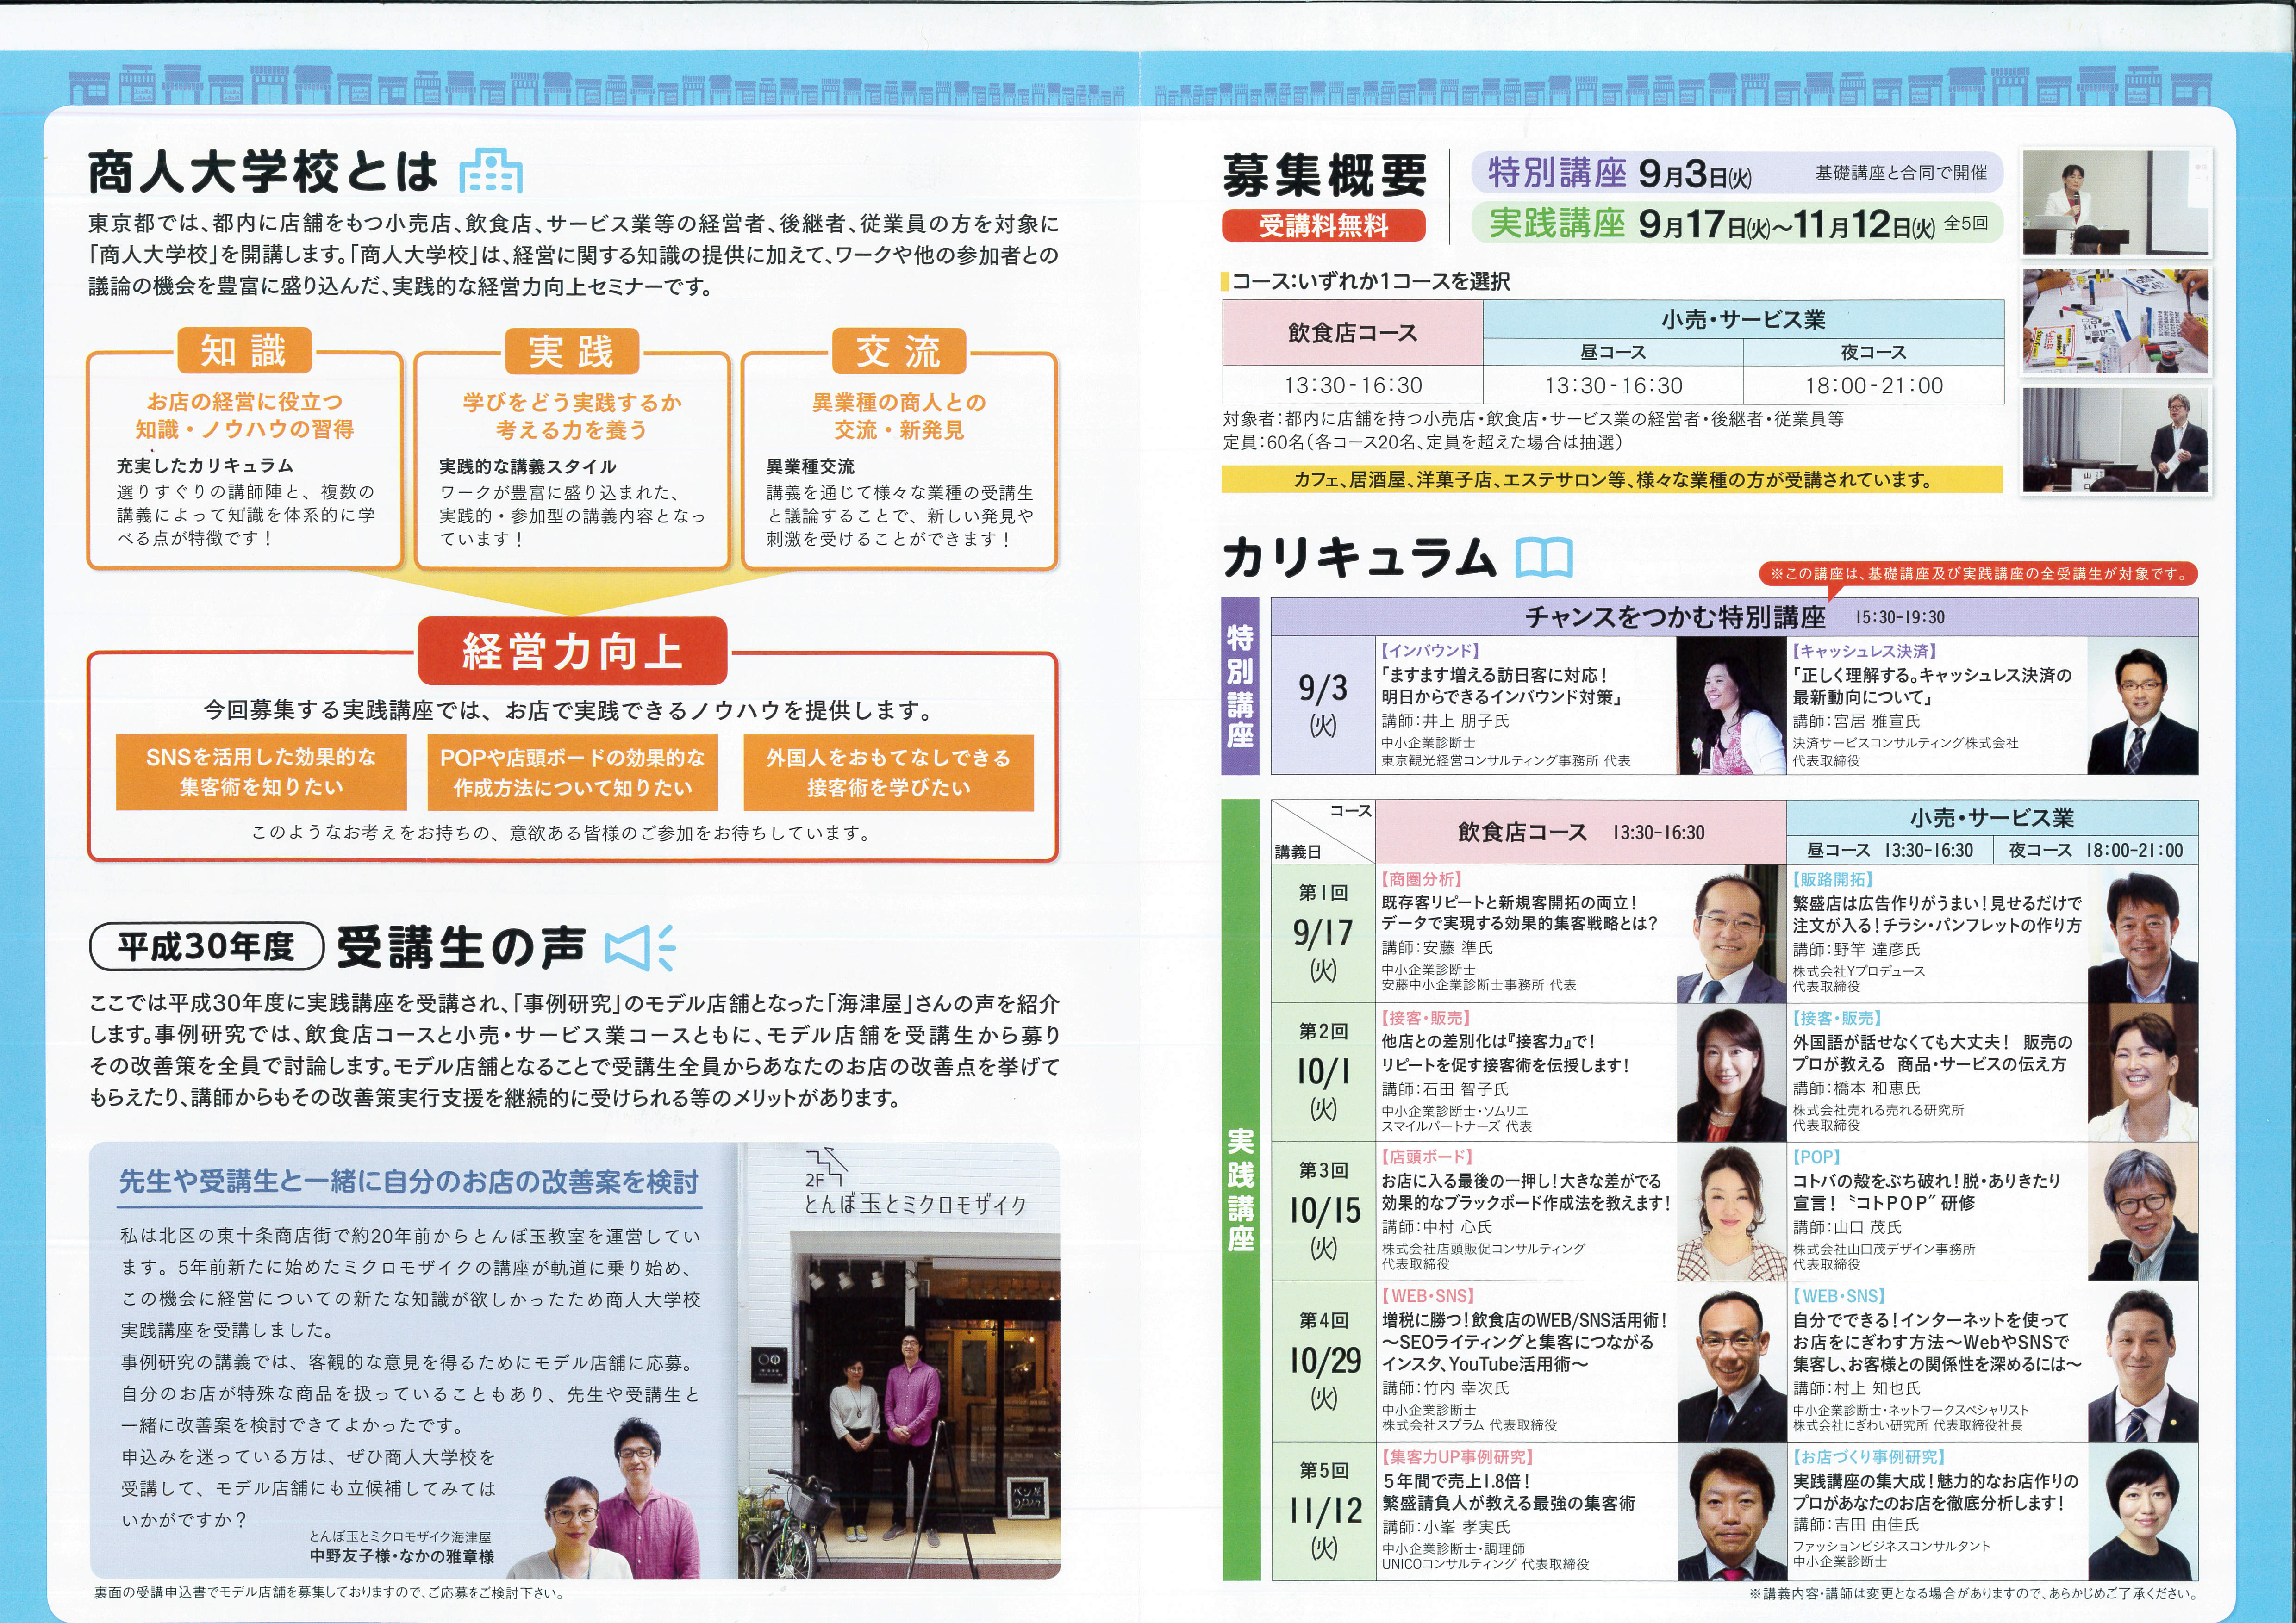The height and width of the screenshot is (1623, 2296).
Task: Click the 9/3 (火) date cell
Action: [x=1323, y=705]
